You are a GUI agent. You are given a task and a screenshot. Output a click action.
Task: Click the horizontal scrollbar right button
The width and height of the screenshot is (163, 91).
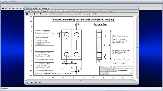click(x=135, y=80)
